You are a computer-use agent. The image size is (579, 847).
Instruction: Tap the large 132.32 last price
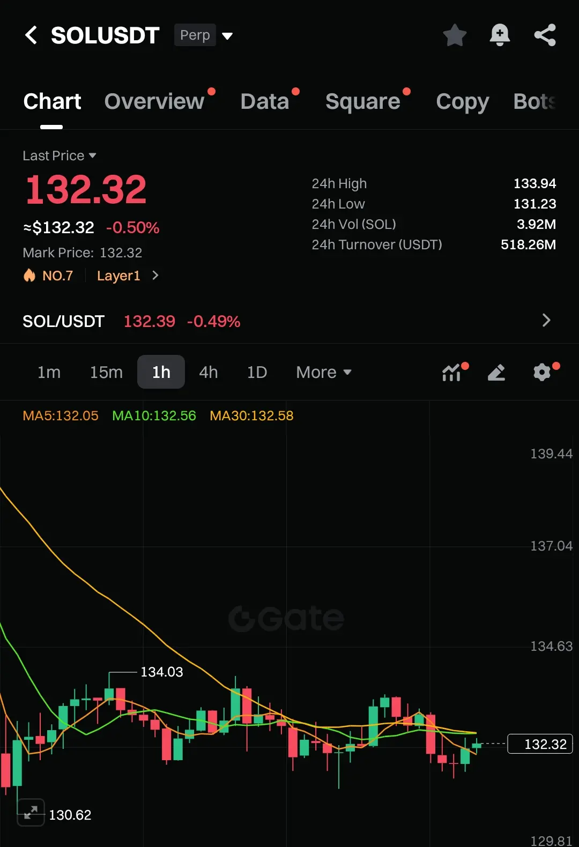tap(86, 190)
